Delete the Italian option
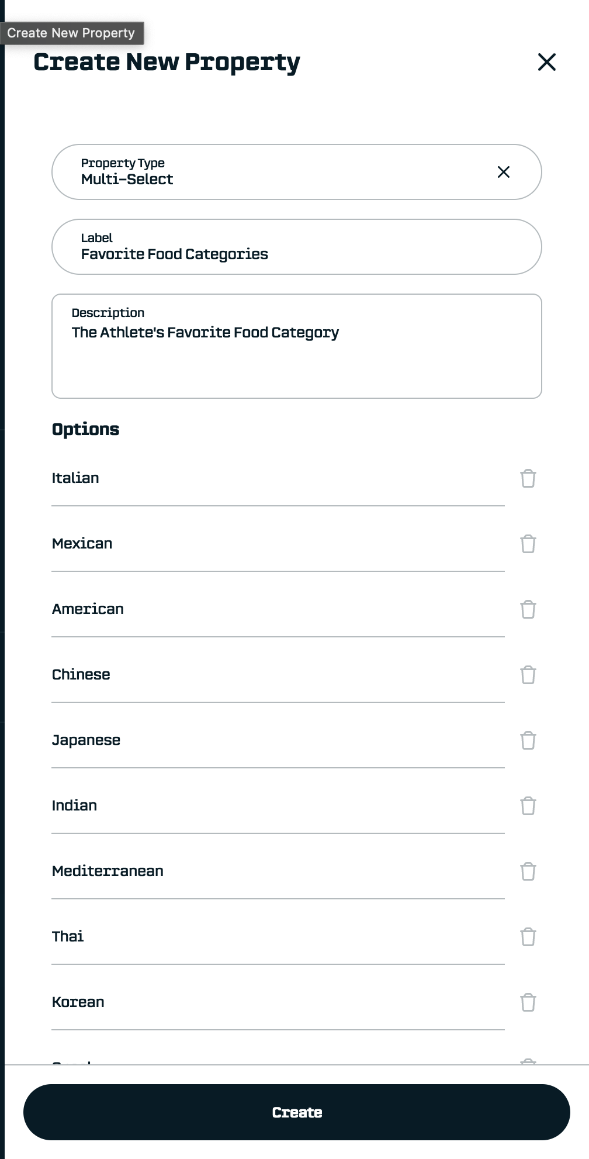The width and height of the screenshot is (589, 1159). pyautogui.click(x=528, y=478)
